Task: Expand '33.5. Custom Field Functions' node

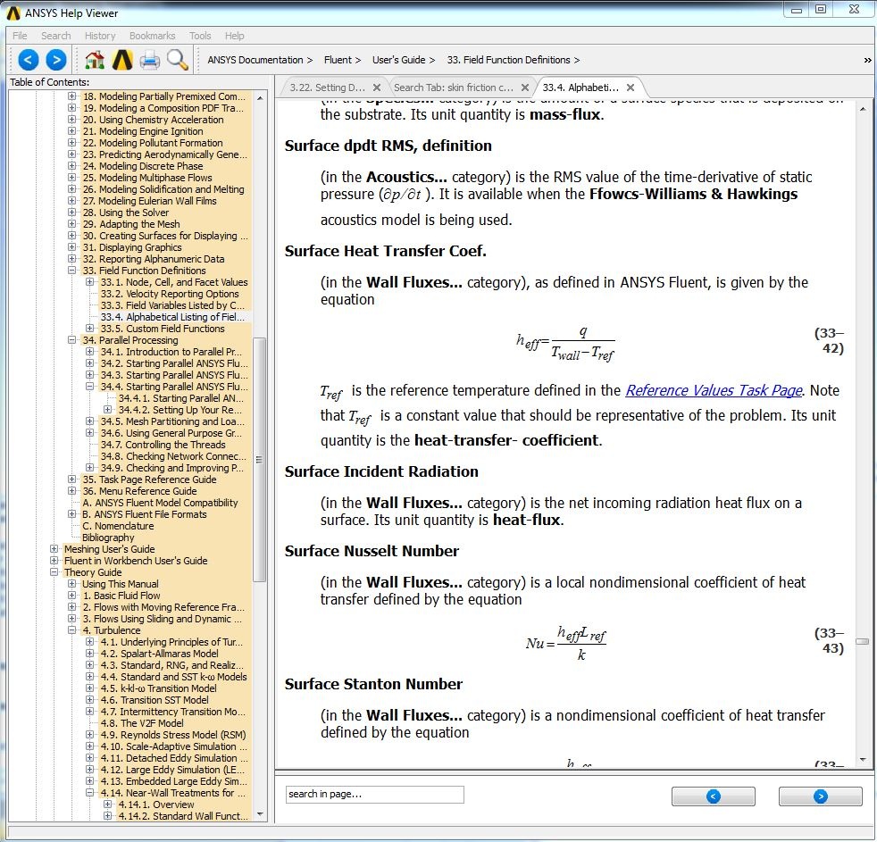Action: point(89,329)
